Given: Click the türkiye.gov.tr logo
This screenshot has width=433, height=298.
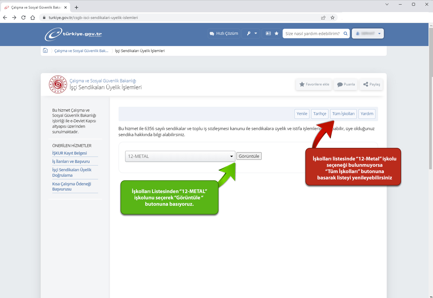Looking at the screenshot, I should pos(73,34).
